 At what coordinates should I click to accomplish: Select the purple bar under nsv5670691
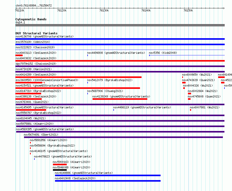click(123, 137)
